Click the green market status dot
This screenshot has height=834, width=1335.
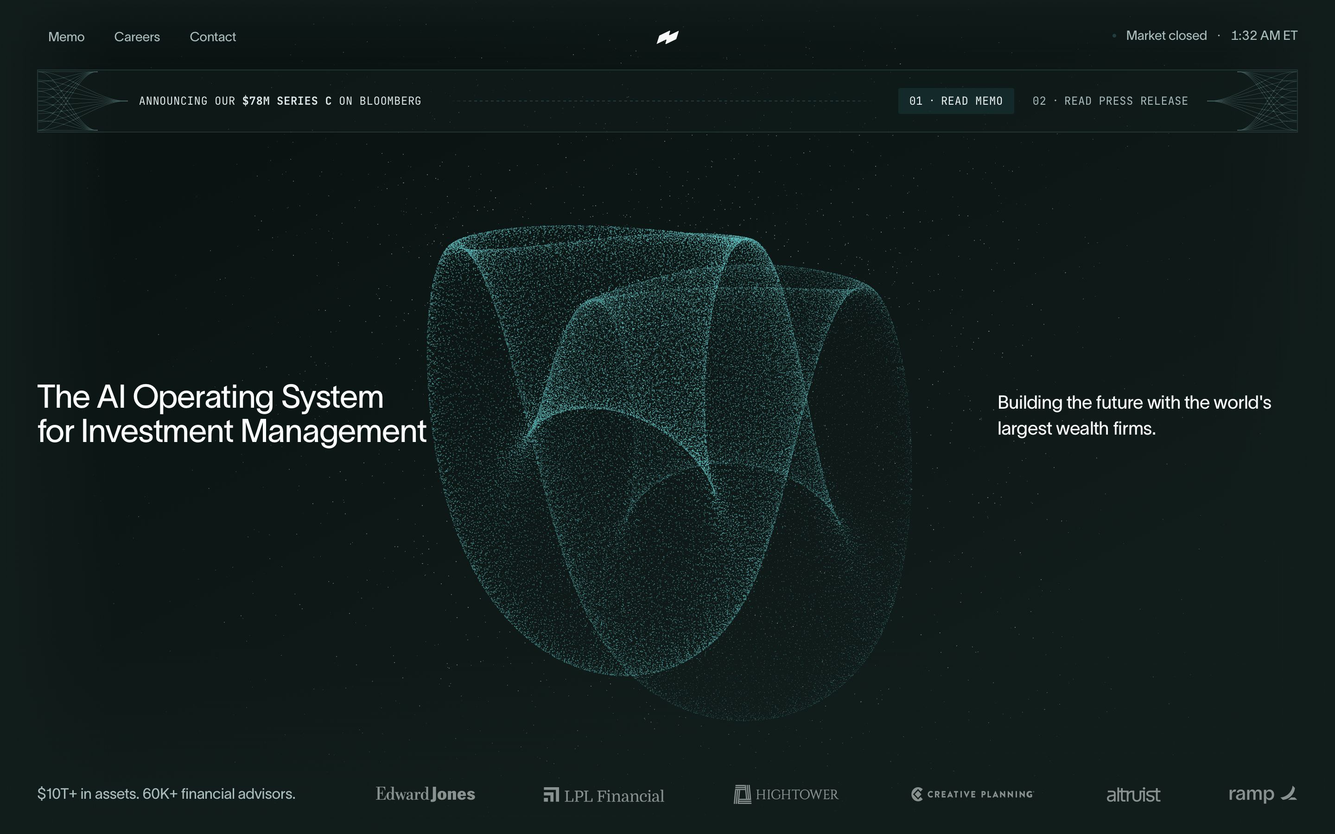(x=1114, y=36)
